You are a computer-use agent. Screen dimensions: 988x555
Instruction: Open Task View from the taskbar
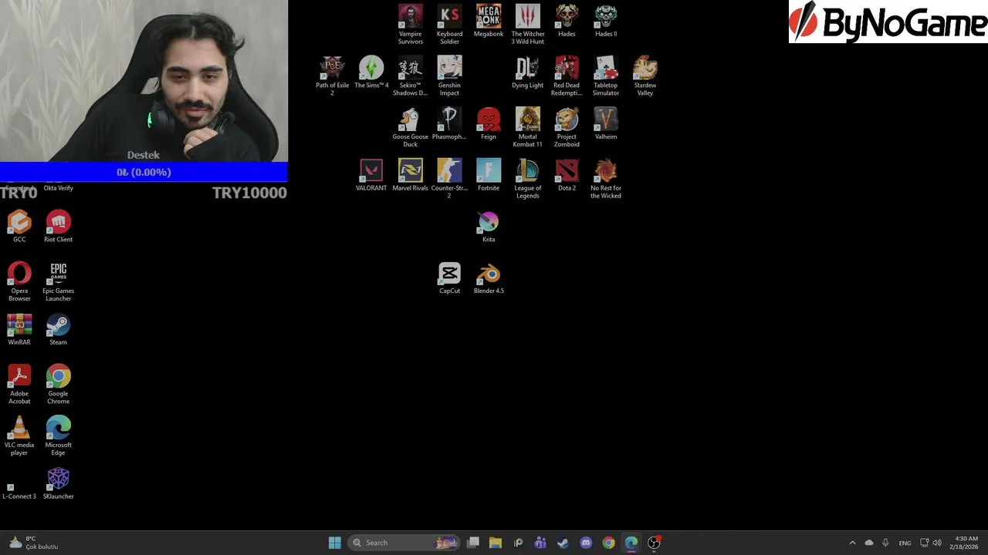[473, 543]
